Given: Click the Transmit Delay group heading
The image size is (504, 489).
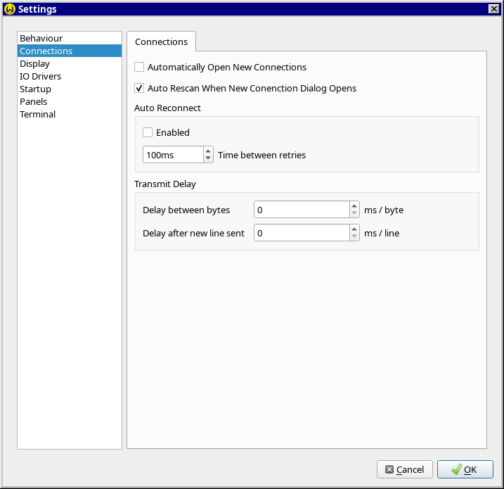Looking at the screenshot, I should (165, 184).
